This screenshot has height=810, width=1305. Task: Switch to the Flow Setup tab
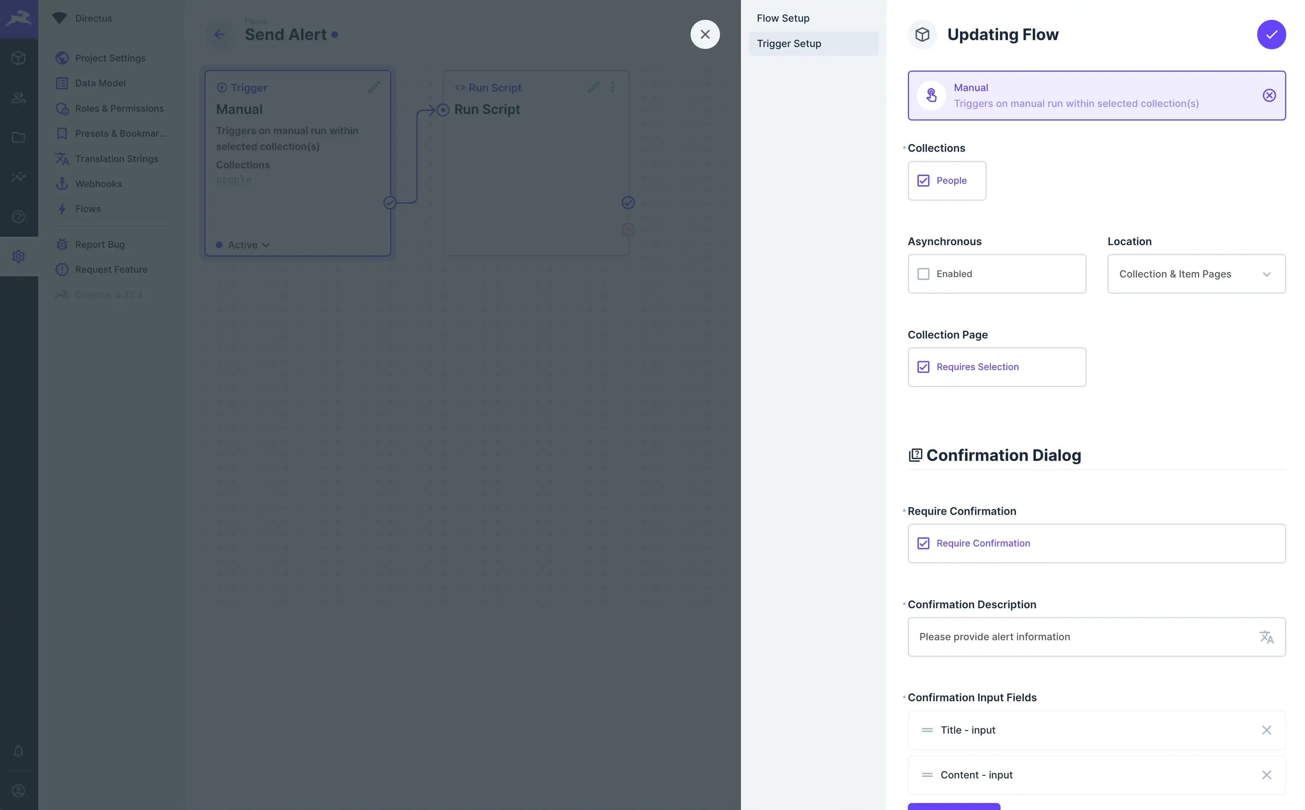coord(813,18)
